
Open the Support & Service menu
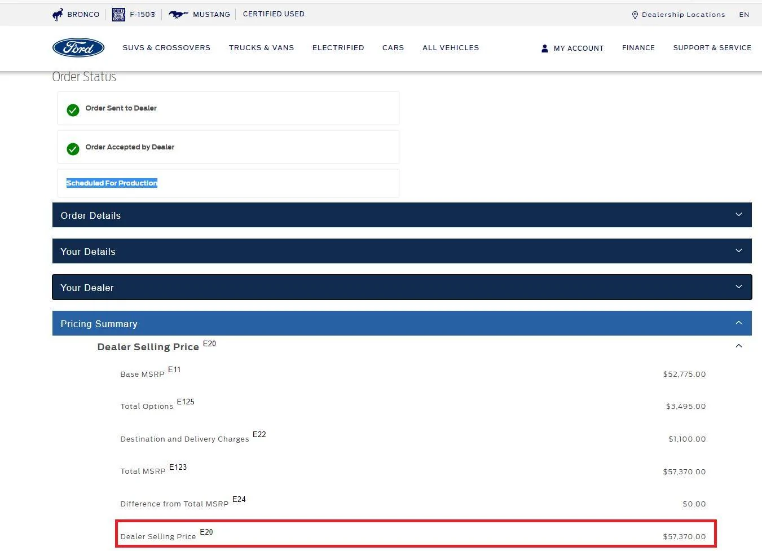[x=712, y=48]
